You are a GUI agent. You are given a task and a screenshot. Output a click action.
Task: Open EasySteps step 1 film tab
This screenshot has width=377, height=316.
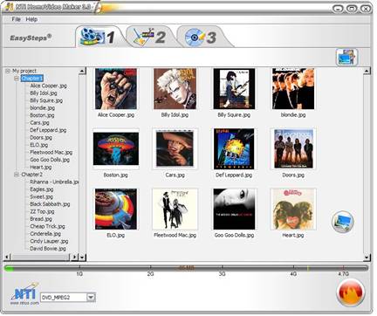98,37
